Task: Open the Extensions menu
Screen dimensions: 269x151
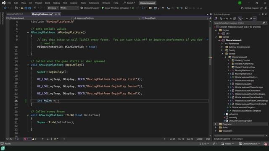Action: pos(94,3)
